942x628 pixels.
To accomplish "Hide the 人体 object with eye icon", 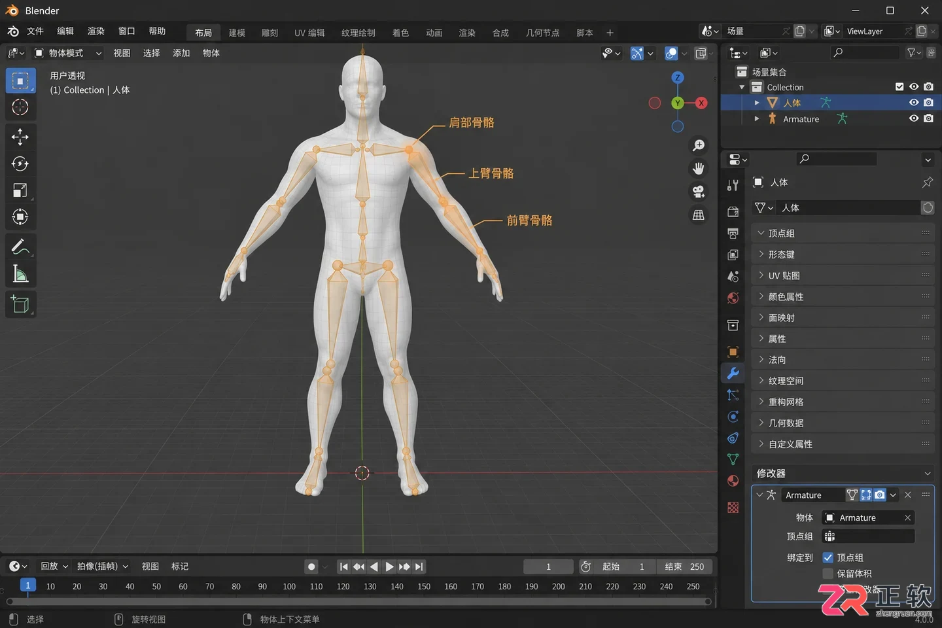I will (x=914, y=103).
